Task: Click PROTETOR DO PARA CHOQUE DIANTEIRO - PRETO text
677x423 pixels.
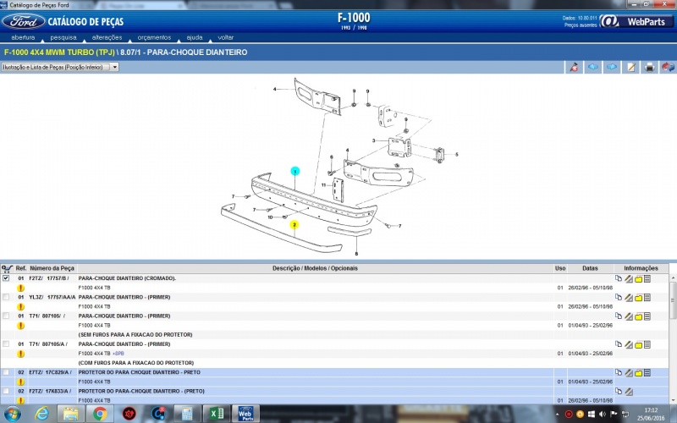Action: coord(139,372)
